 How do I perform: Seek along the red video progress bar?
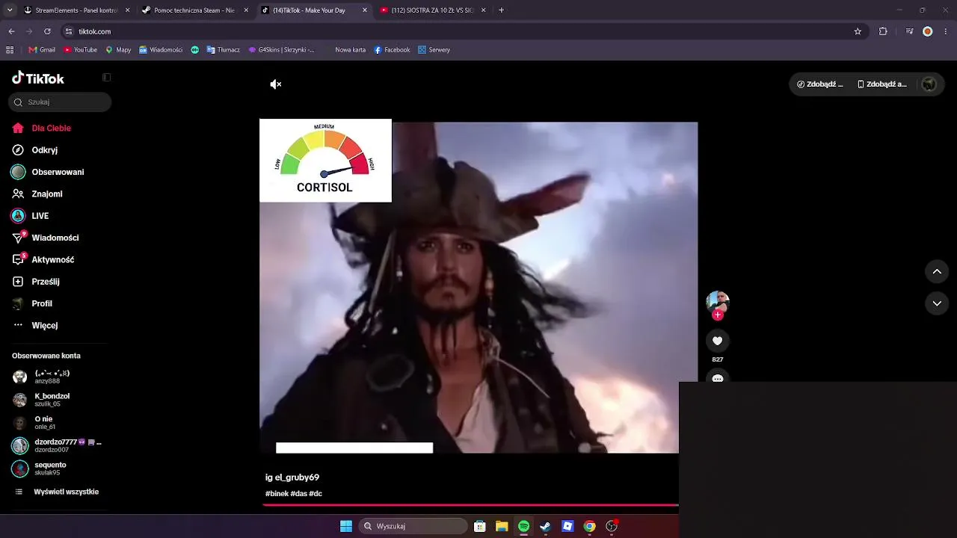coord(471,505)
